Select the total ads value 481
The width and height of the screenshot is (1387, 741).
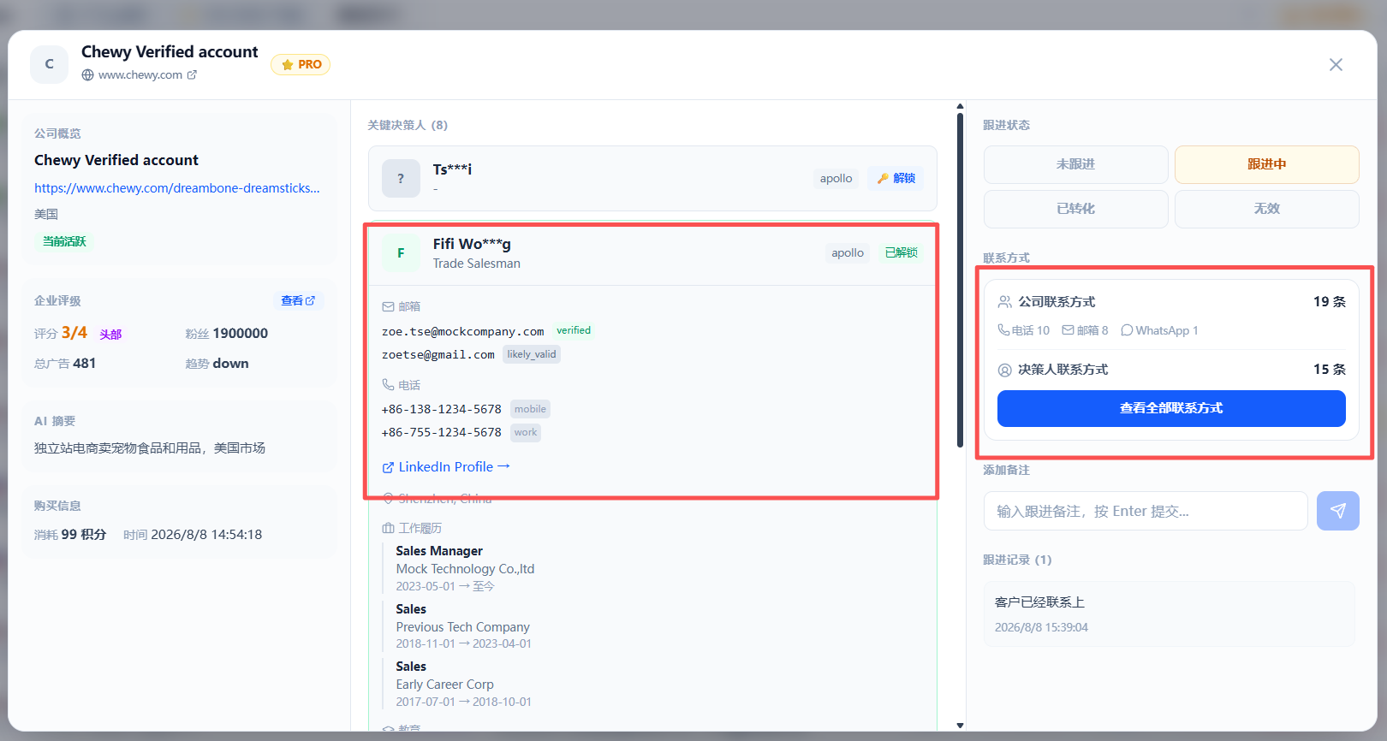[85, 364]
